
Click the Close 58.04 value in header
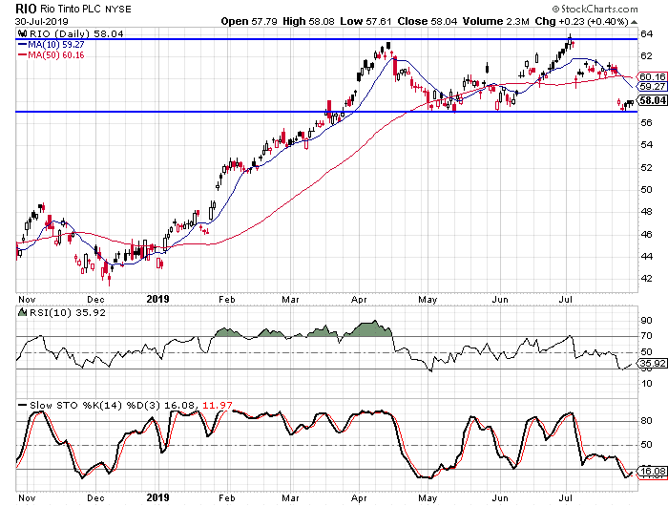(428, 21)
